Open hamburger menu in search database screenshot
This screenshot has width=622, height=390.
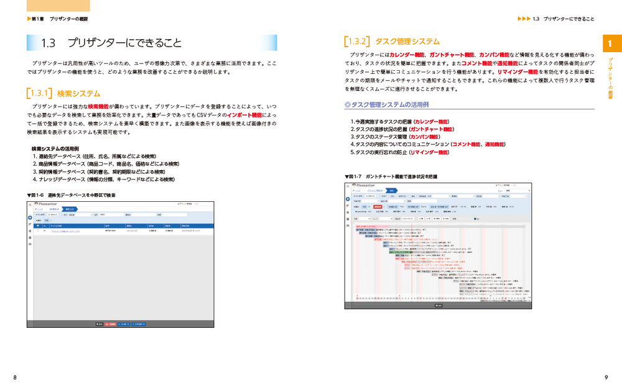30,204
